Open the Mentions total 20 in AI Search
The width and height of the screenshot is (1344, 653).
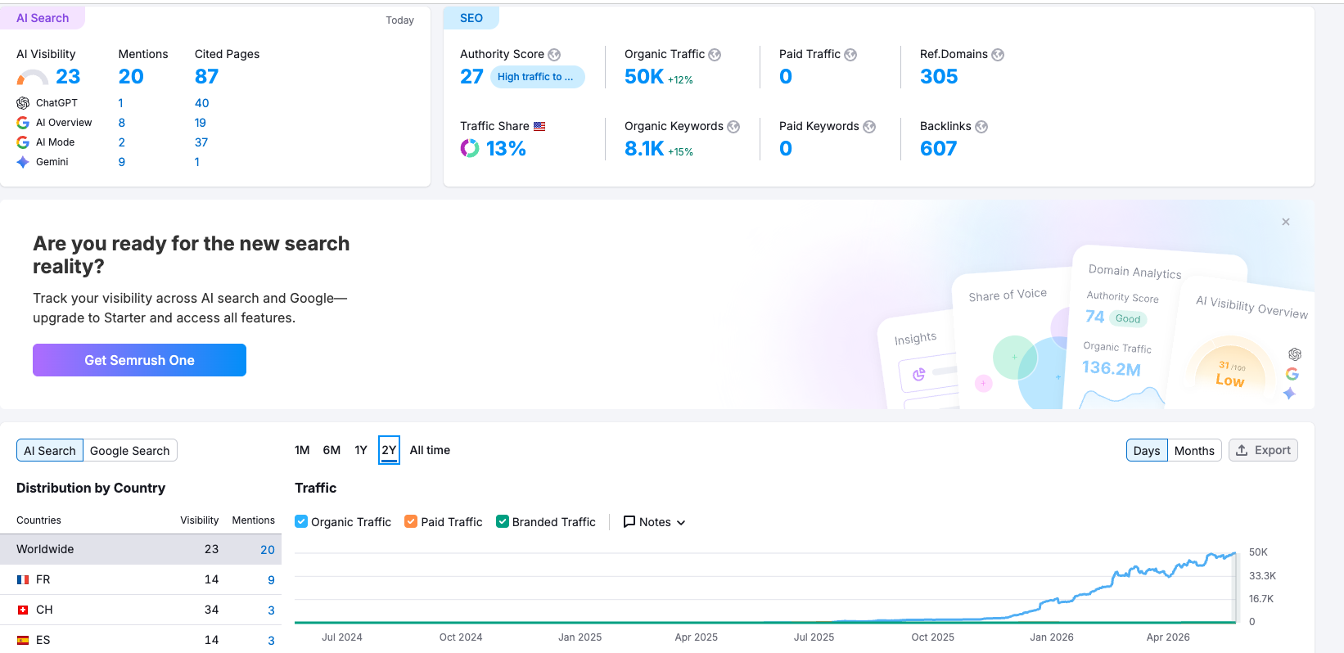pyautogui.click(x=131, y=77)
